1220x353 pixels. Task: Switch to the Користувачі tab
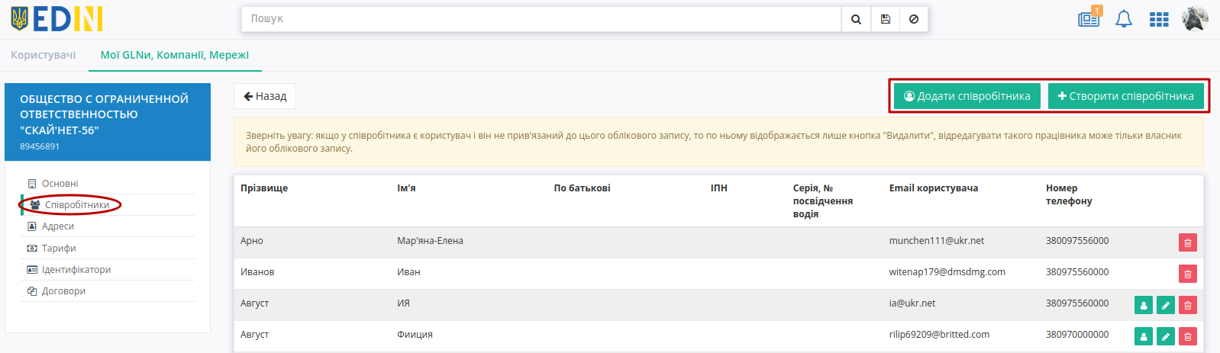pyautogui.click(x=44, y=55)
